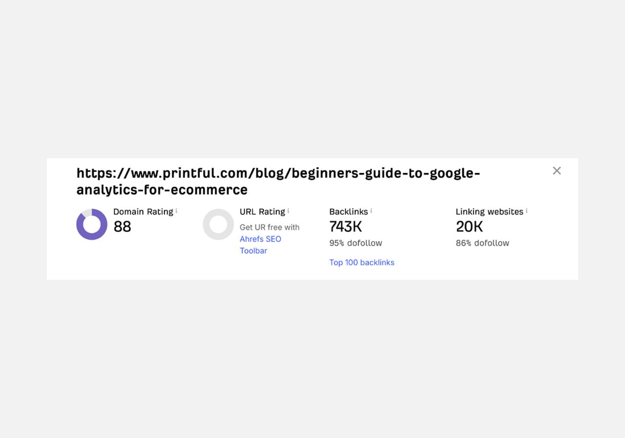Select the 86% dofollow text under Linking websites
Viewport: 625px width, 438px height.
point(482,242)
